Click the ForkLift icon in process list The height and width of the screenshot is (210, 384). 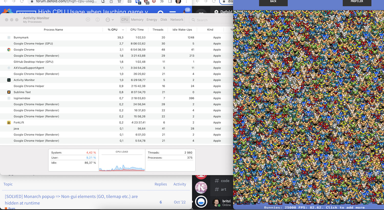click(9, 122)
